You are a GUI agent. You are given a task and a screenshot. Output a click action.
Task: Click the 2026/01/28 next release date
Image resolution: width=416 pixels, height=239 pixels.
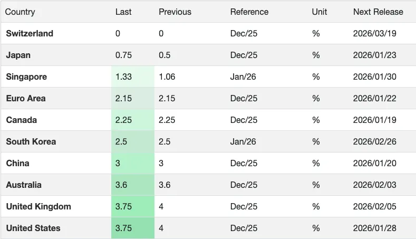point(374,228)
